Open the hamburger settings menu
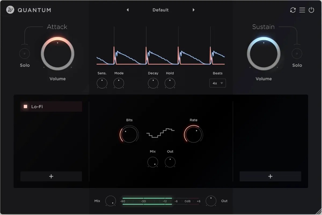This screenshot has height=215, width=322. [x=302, y=10]
